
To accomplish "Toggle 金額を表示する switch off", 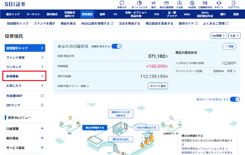I will point(117,46).
